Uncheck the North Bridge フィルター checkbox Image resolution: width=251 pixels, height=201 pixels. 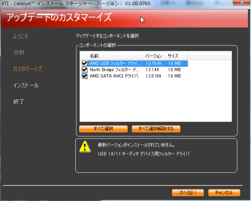[85, 70]
